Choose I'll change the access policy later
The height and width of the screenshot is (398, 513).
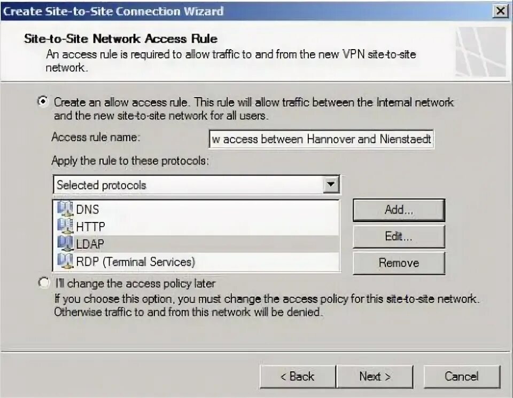(x=44, y=283)
